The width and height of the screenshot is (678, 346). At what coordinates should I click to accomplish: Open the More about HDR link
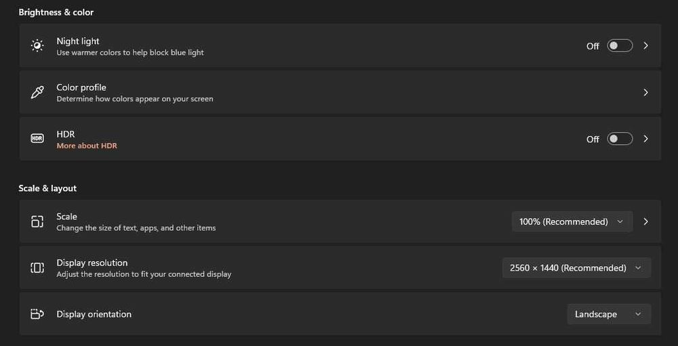coord(87,146)
